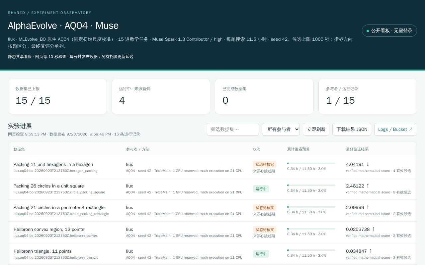Click 运行中 badge in Packing 26 circles row
This screenshot has width=425, height=265.
[x=261, y=189]
